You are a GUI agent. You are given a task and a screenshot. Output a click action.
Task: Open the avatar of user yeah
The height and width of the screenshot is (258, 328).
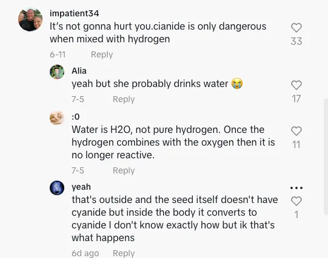pos(57,188)
